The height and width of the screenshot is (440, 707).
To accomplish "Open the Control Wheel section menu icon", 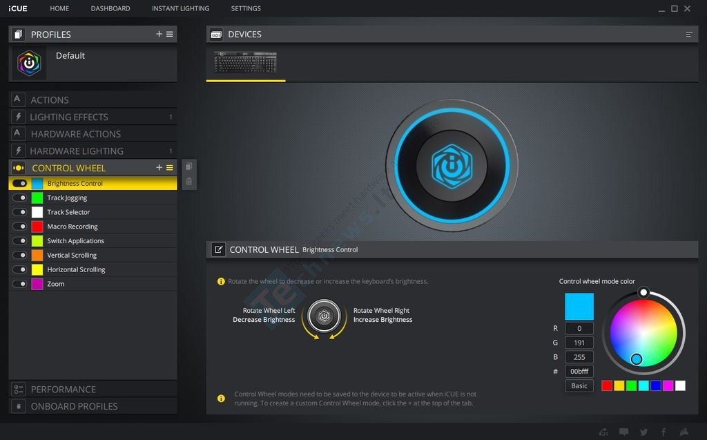I will 170,167.
